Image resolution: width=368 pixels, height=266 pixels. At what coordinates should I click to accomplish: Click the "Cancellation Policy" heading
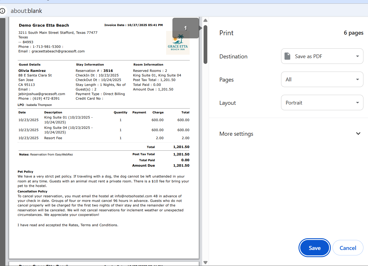pos(33,192)
